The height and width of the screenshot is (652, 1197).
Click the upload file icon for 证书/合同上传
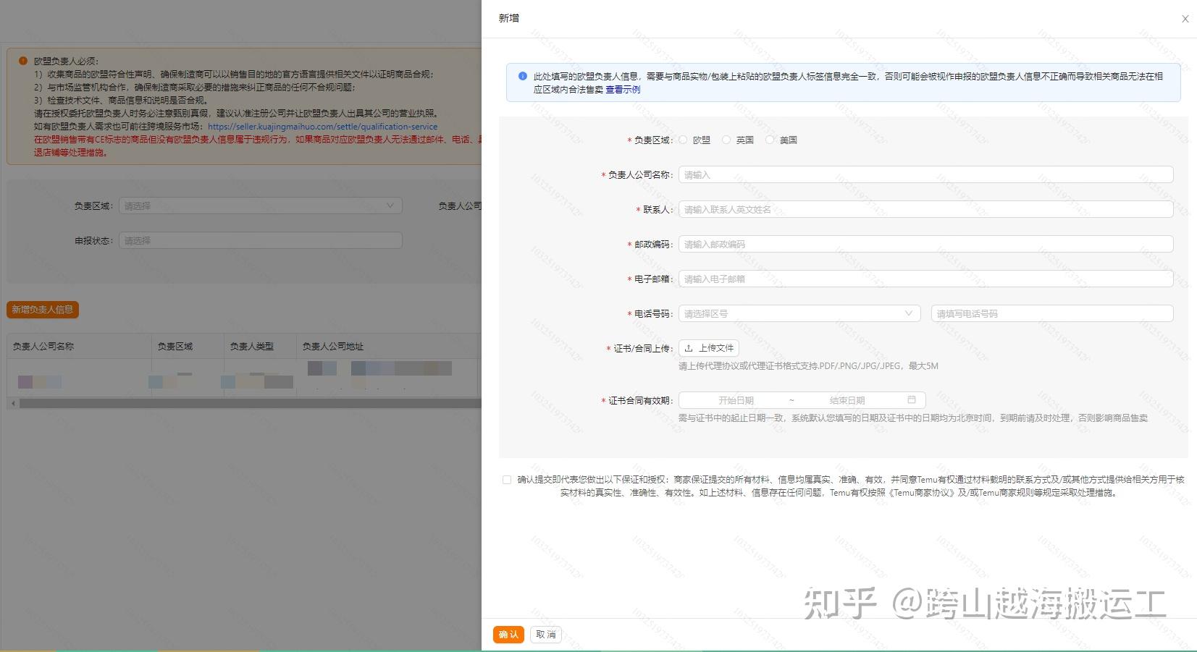click(x=689, y=347)
